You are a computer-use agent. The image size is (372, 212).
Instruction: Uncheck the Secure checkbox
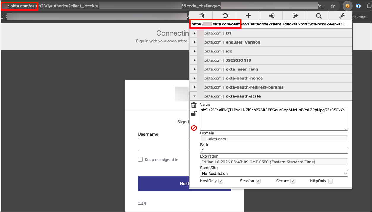click(293, 181)
